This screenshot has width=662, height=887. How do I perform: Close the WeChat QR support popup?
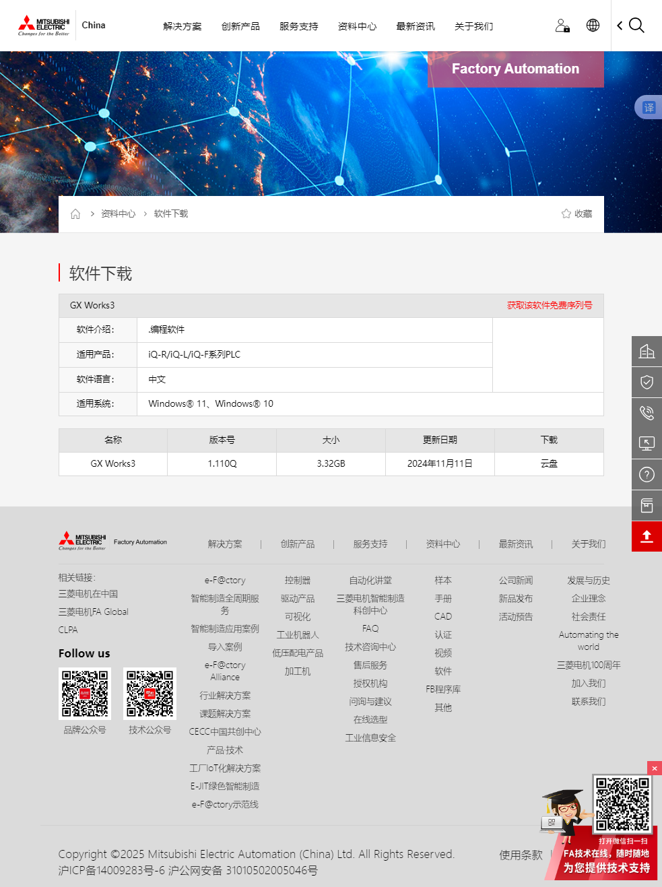[x=654, y=768]
